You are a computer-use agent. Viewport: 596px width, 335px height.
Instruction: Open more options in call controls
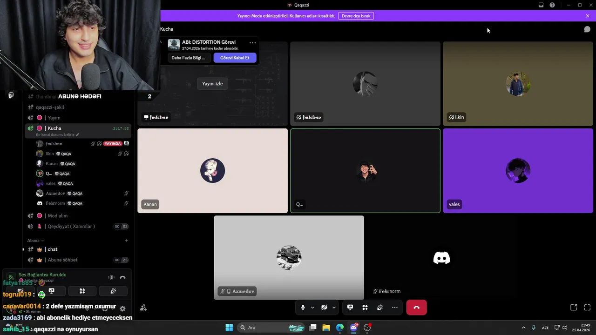point(395,308)
